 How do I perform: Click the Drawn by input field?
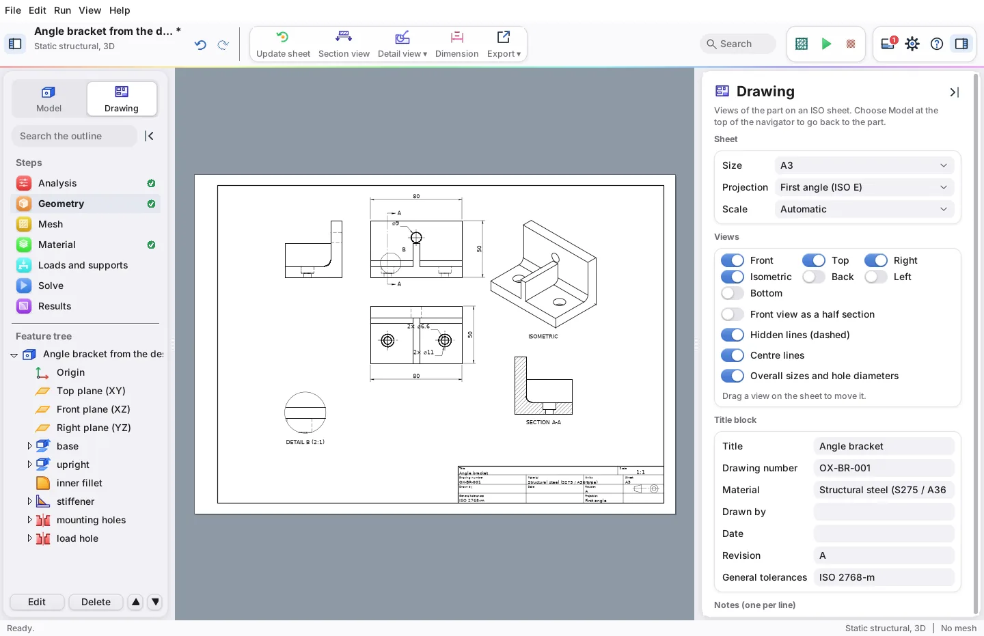pyautogui.click(x=884, y=512)
